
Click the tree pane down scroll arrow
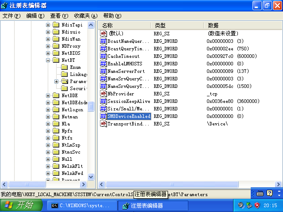pos(91,177)
